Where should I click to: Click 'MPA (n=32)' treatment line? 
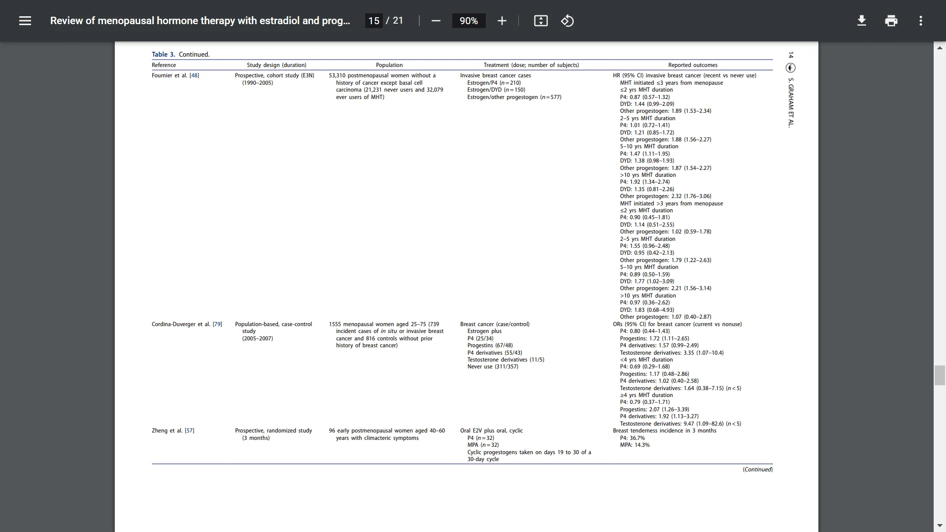click(483, 445)
